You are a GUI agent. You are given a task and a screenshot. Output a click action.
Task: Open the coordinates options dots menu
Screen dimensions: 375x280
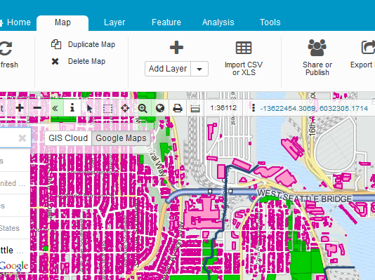(x=254, y=108)
